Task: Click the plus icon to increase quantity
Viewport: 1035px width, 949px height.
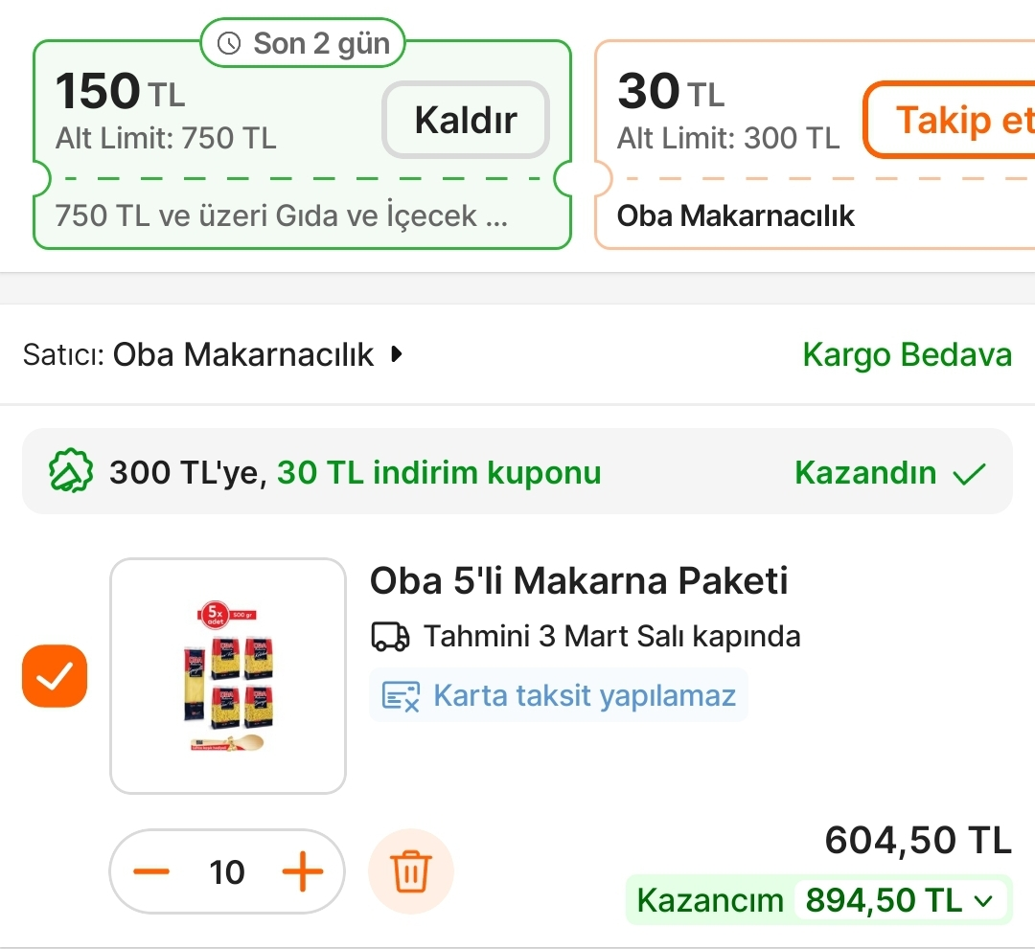Action: tap(304, 870)
